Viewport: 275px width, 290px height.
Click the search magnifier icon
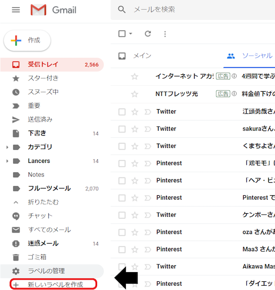click(122, 10)
